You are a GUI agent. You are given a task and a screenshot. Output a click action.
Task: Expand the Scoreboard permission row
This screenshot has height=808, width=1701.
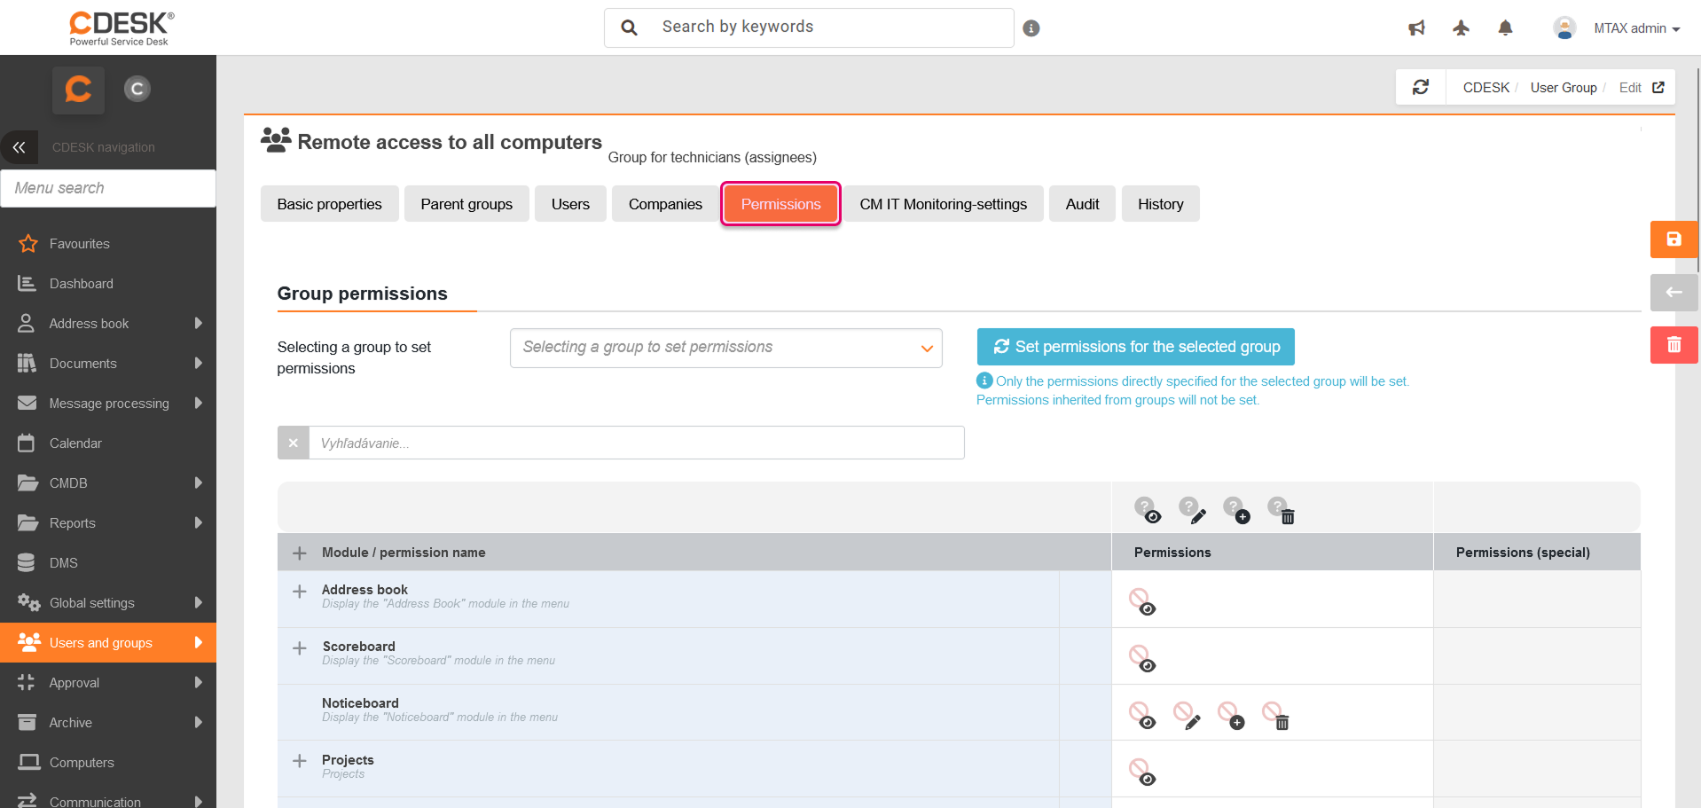point(300,648)
